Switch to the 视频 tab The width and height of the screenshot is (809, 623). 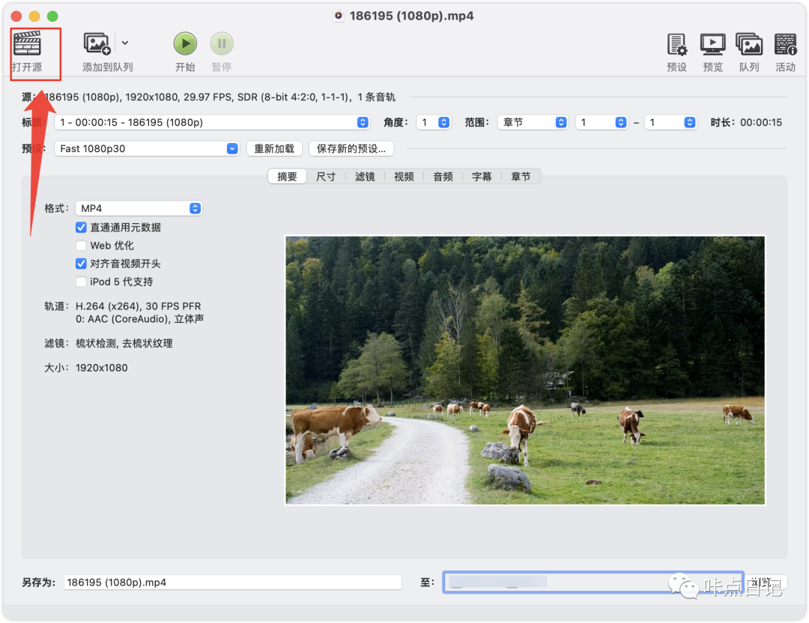click(x=404, y=177)
